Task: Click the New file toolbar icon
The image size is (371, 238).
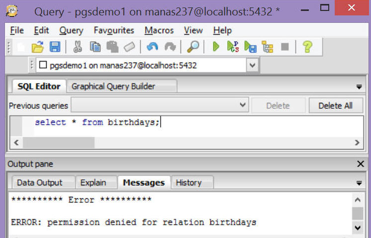Action: coord(21,47)
